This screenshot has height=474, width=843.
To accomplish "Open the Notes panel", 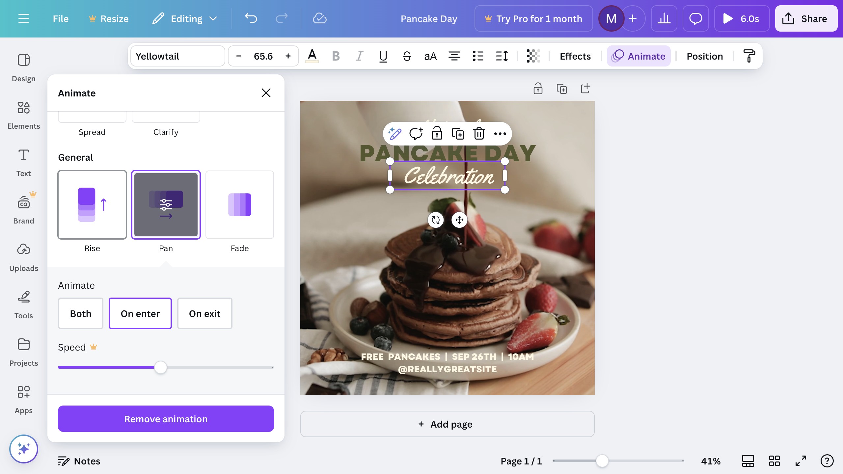I will tap(79, 461).
